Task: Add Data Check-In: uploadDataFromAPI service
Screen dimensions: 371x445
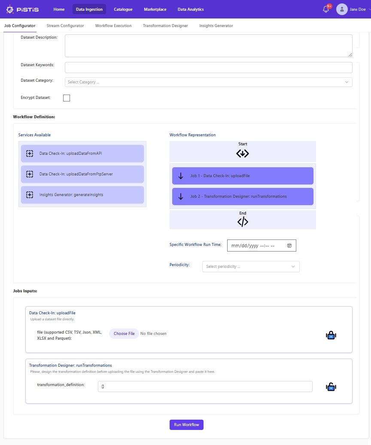Action: point(82,153)
